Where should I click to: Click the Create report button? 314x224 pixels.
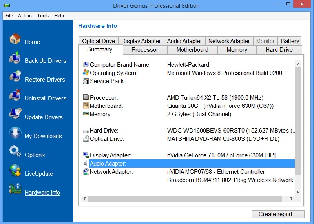[278, 214]
